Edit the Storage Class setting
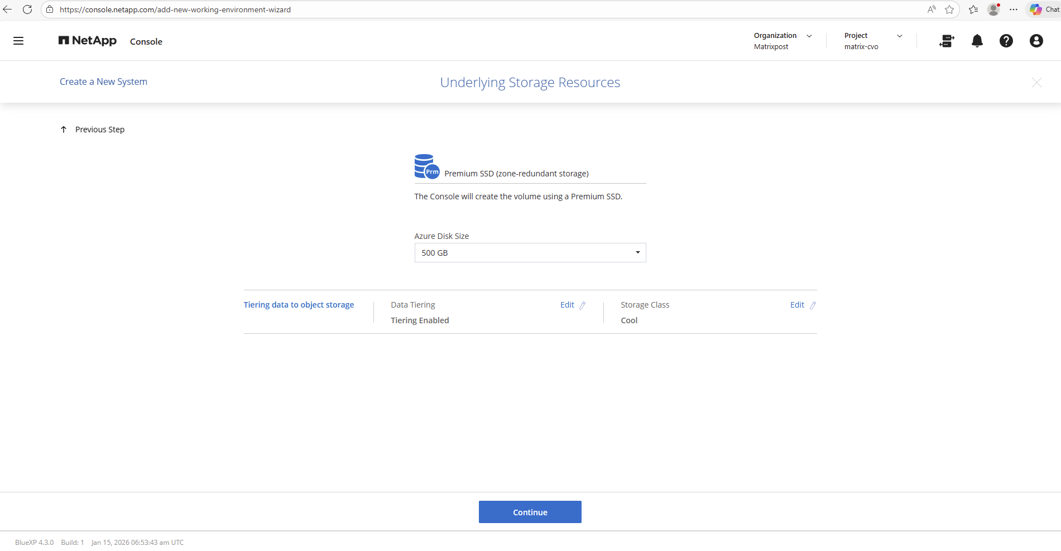Viewport: 1061px width, 551px height. (803, 305)
